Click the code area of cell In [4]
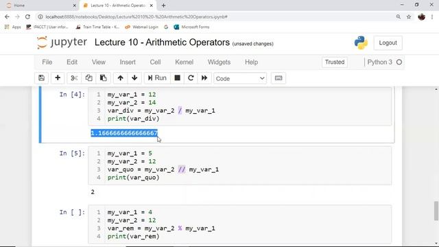Viewport: 439px width, 247px height. pyautogui.click(x=240, y=106)
